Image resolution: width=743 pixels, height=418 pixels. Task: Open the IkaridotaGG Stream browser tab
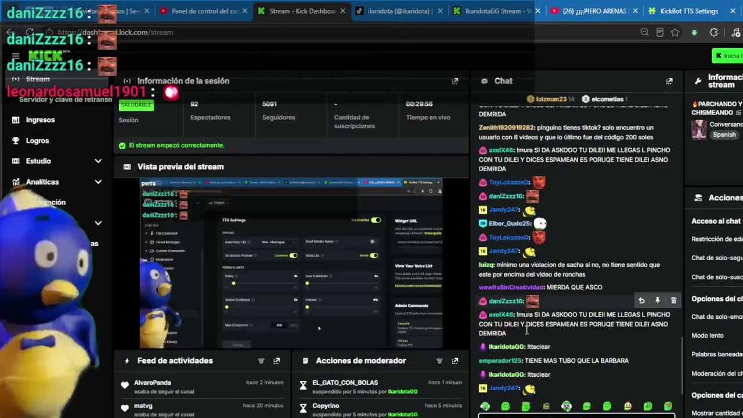tap(497, 11)
